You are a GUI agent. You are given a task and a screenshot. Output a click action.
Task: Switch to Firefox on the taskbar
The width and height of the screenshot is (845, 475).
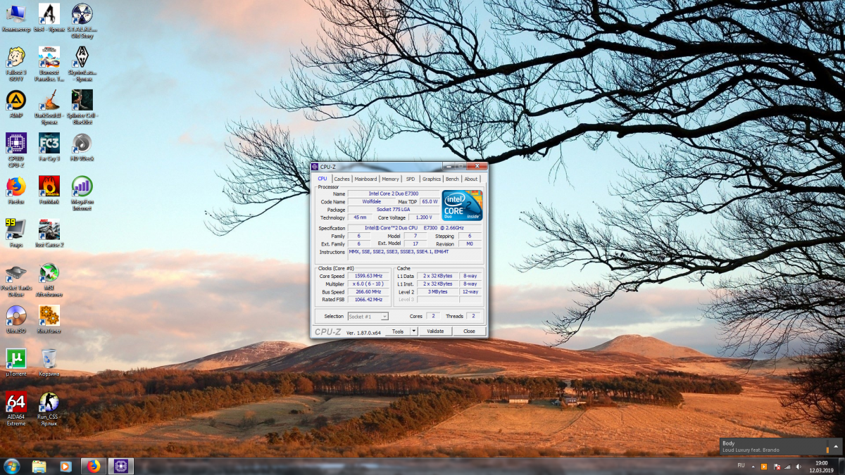[93, 466]
